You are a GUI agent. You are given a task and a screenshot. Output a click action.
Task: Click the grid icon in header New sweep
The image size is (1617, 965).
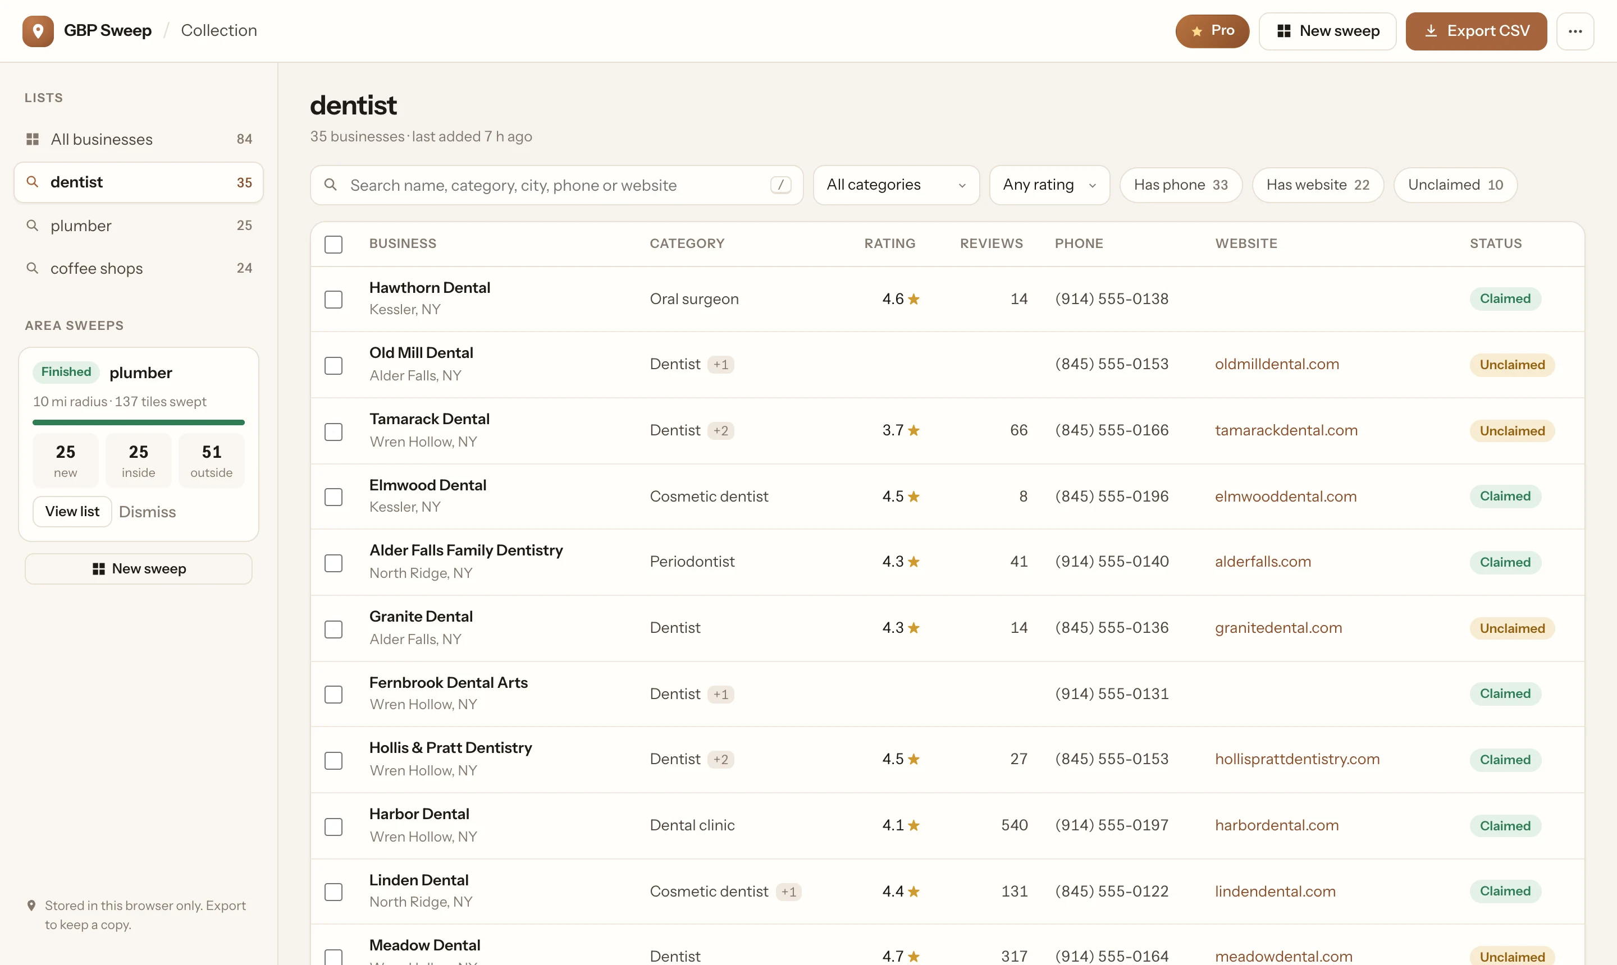click(1283, 30)
